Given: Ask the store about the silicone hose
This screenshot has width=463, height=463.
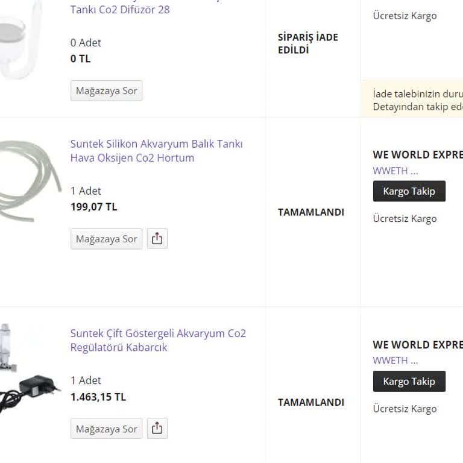Looking at the screenshot, I should 106,239.
